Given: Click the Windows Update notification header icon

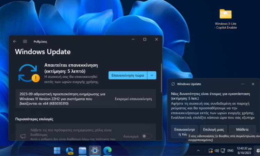Looking at the screenshot, I should (x=173, y=84).
